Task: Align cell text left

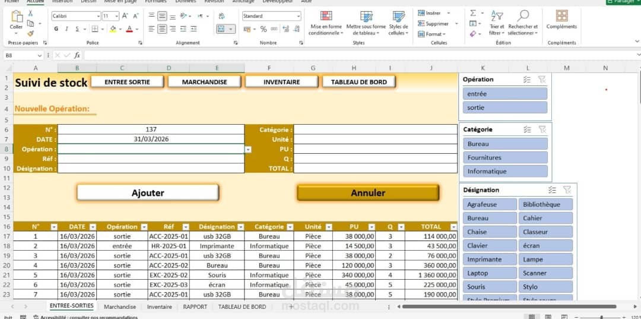Action: tap(152, 29)
